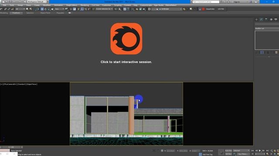279x156 pixels.
Task: Switch to Create command panel
Action: tap(256, 19)
